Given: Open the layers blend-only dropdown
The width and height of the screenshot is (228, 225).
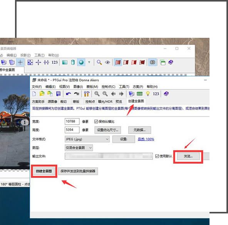Looking at the screenshot, I should (79, 148).
